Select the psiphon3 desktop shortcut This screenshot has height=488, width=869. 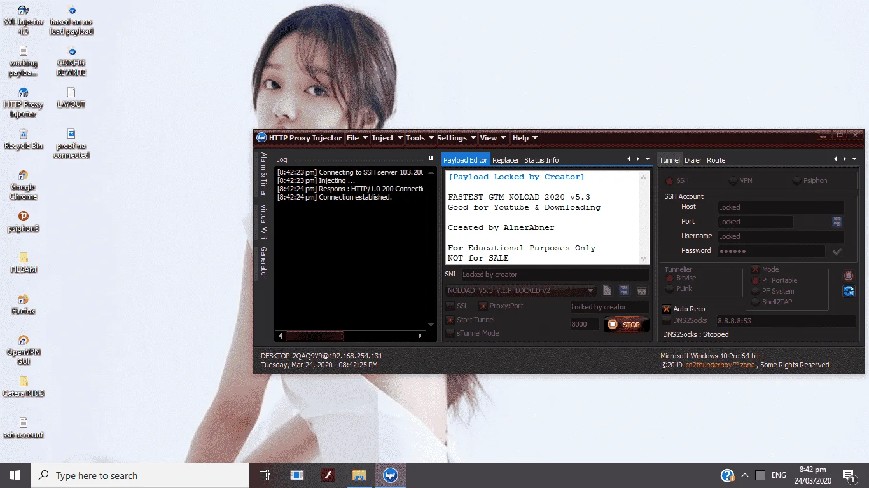pyautogui.click(x=24, y=222)
